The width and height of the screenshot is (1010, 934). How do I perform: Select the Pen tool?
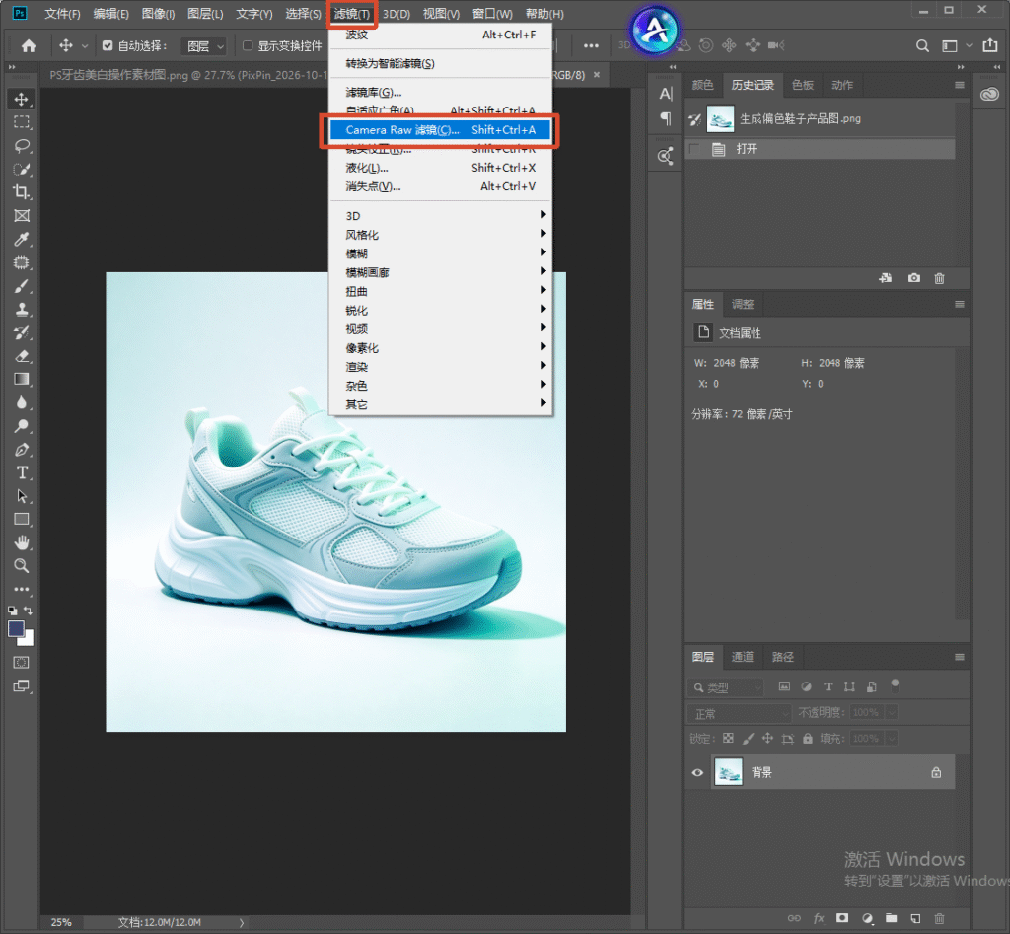point(22,450)
